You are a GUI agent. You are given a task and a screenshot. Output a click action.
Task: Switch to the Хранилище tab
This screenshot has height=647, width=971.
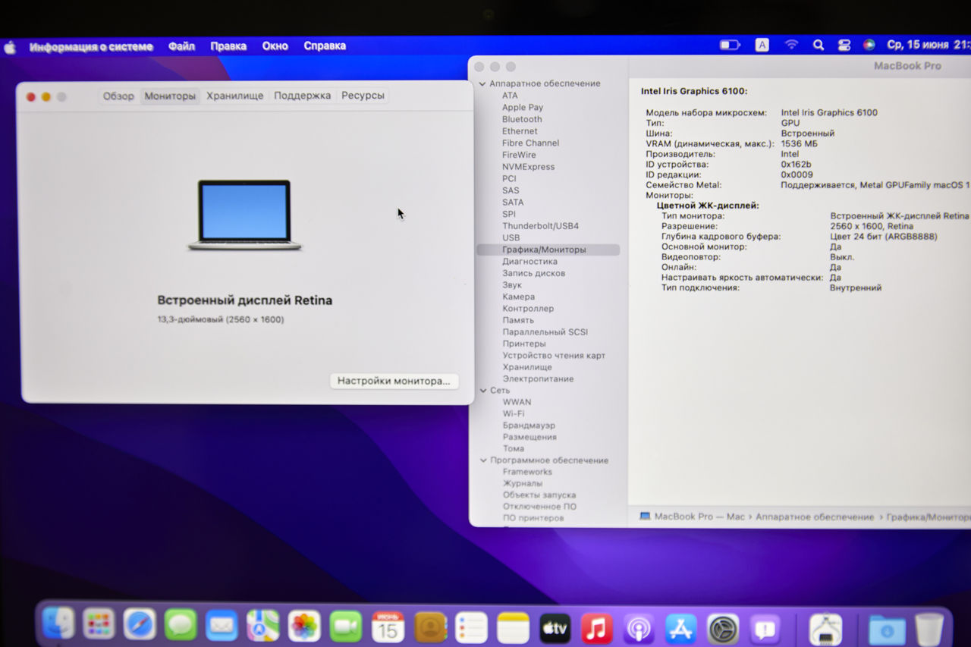(235, 96)
